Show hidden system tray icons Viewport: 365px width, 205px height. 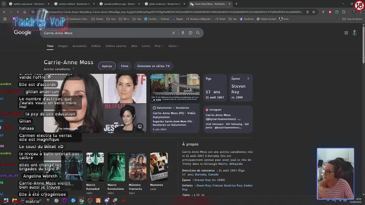click(x=328, y=200)
